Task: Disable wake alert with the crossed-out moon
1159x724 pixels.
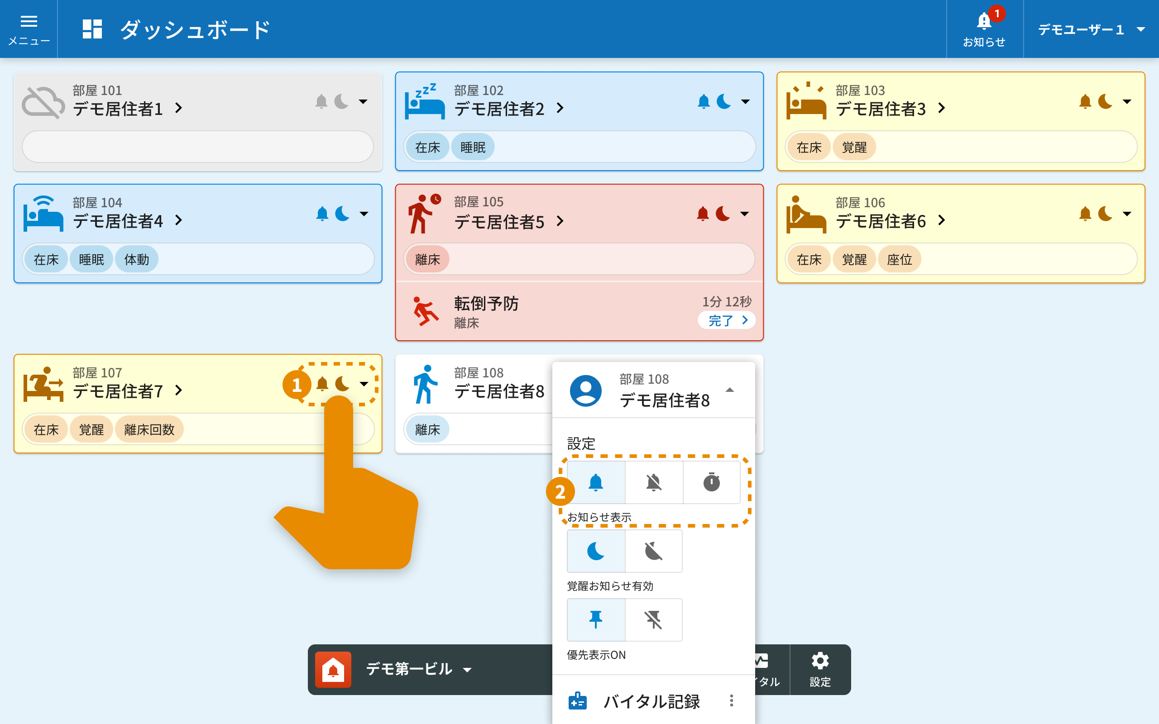Action: 654,551
